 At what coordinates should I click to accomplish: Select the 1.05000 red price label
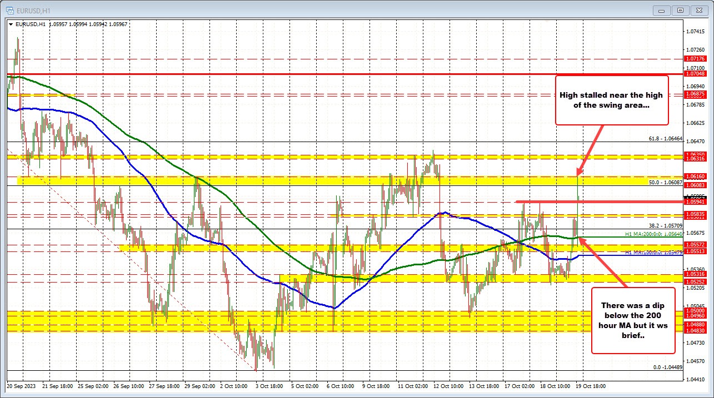[x=696, y=311]
